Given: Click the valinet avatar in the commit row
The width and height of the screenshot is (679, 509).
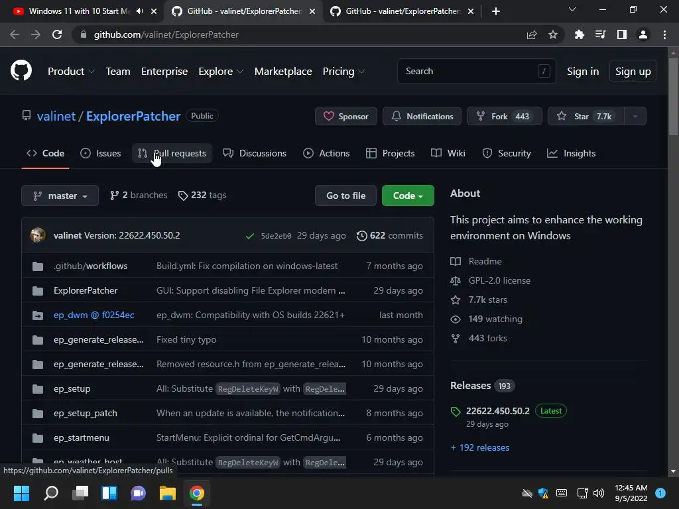Looking at the screenshot, I should tap(38, 235).
